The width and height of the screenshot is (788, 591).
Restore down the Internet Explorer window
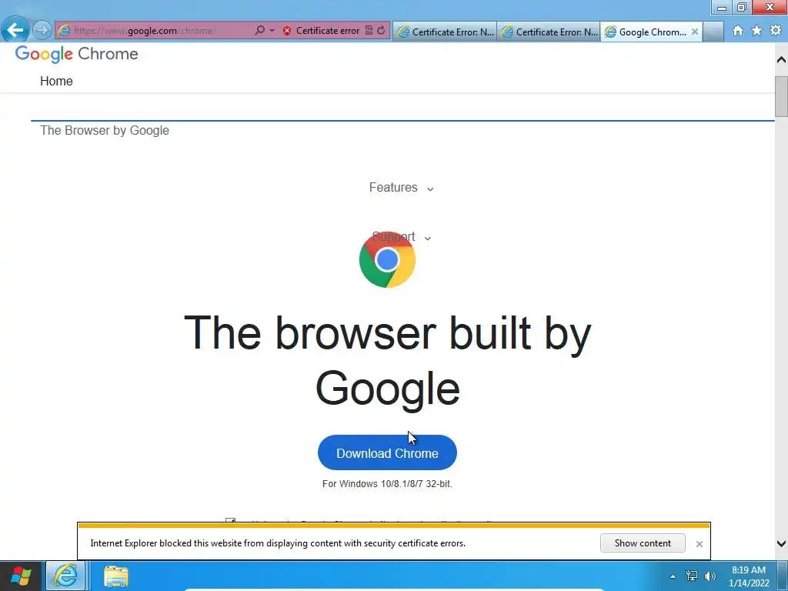tap(742, 7)
